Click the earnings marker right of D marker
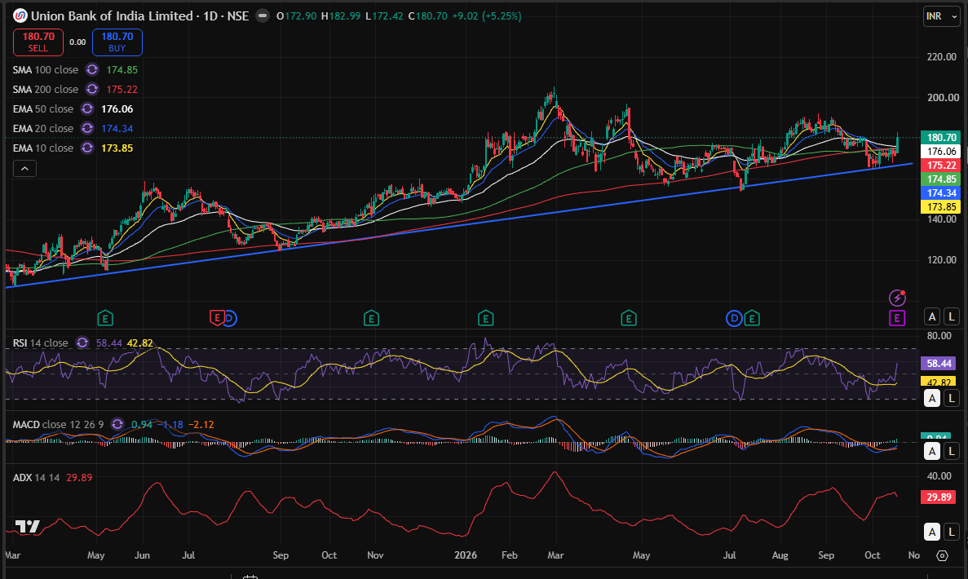This screenshot has height=579, width=968. pos(751,319)
